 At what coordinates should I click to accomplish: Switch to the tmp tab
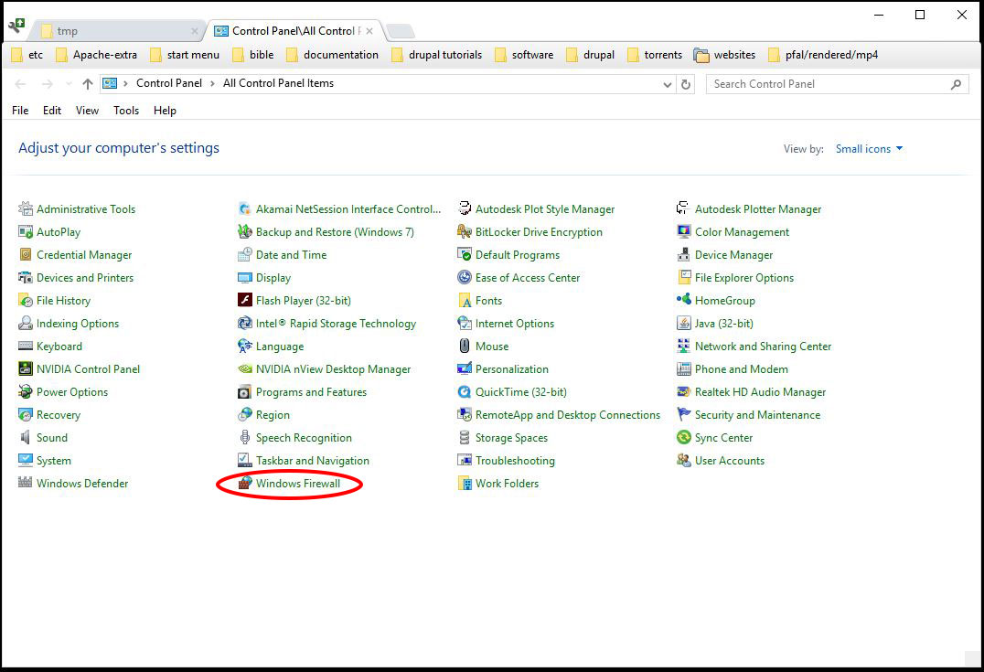(116, 31)
